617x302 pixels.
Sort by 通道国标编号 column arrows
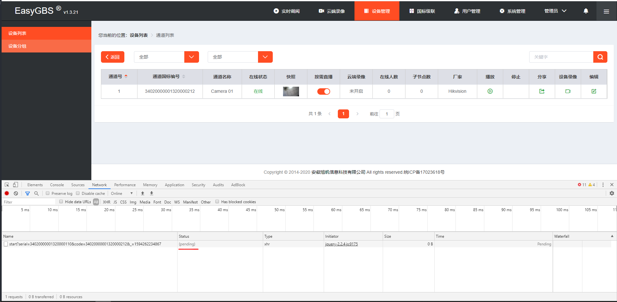(184, 76)
